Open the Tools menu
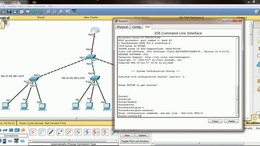 point(29,6)
